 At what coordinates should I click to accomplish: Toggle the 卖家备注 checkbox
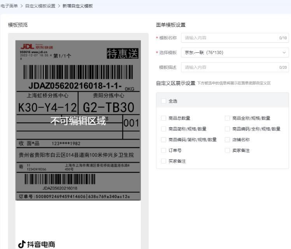tap(227, 150)
